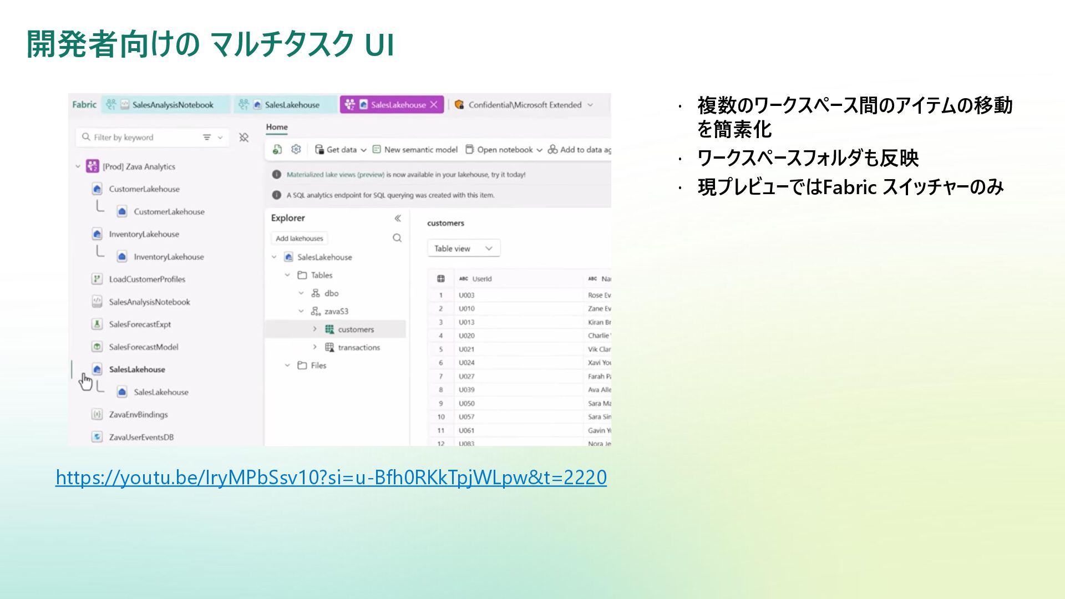
Task: Collapse the Explorer panel with the double chevron
Action: click(x=397, y=218)
